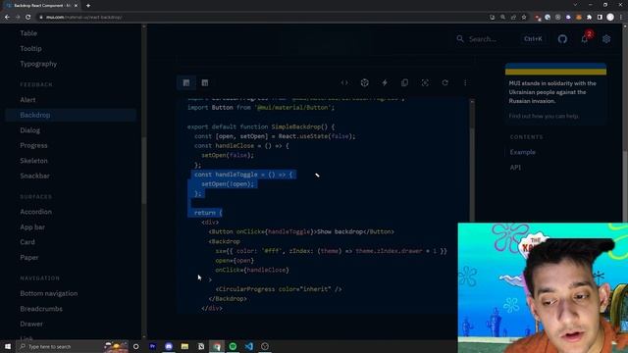Open the Dialog component page
Image resolution: width=628 pixels, height=353 pixels.
tap(30, 130)
